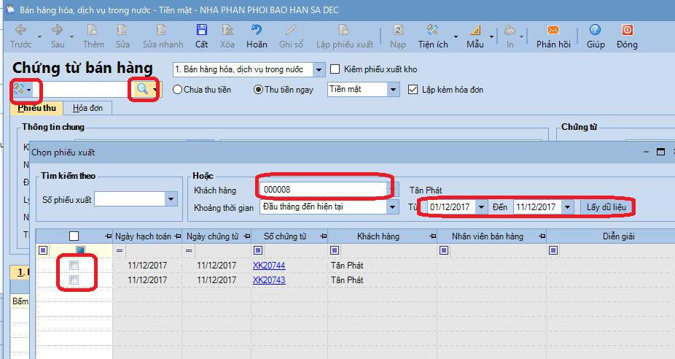Save with the Cất floppy icon
Image resolution: width=675 pixels, height=359 pixels.
click(201, 30)
